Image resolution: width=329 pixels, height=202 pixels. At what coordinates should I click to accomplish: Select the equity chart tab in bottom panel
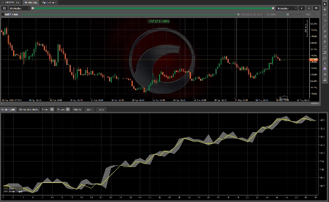[x=8, y=109]
